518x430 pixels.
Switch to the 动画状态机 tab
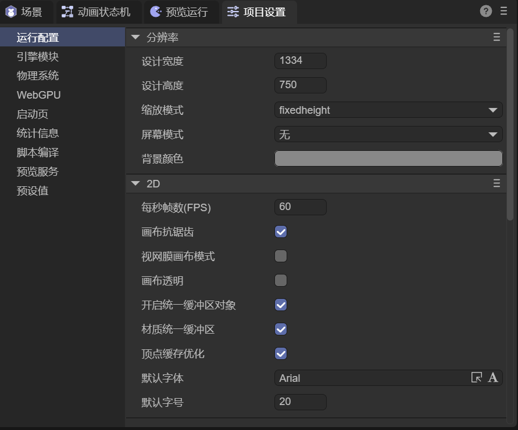[x=96, y=12]
